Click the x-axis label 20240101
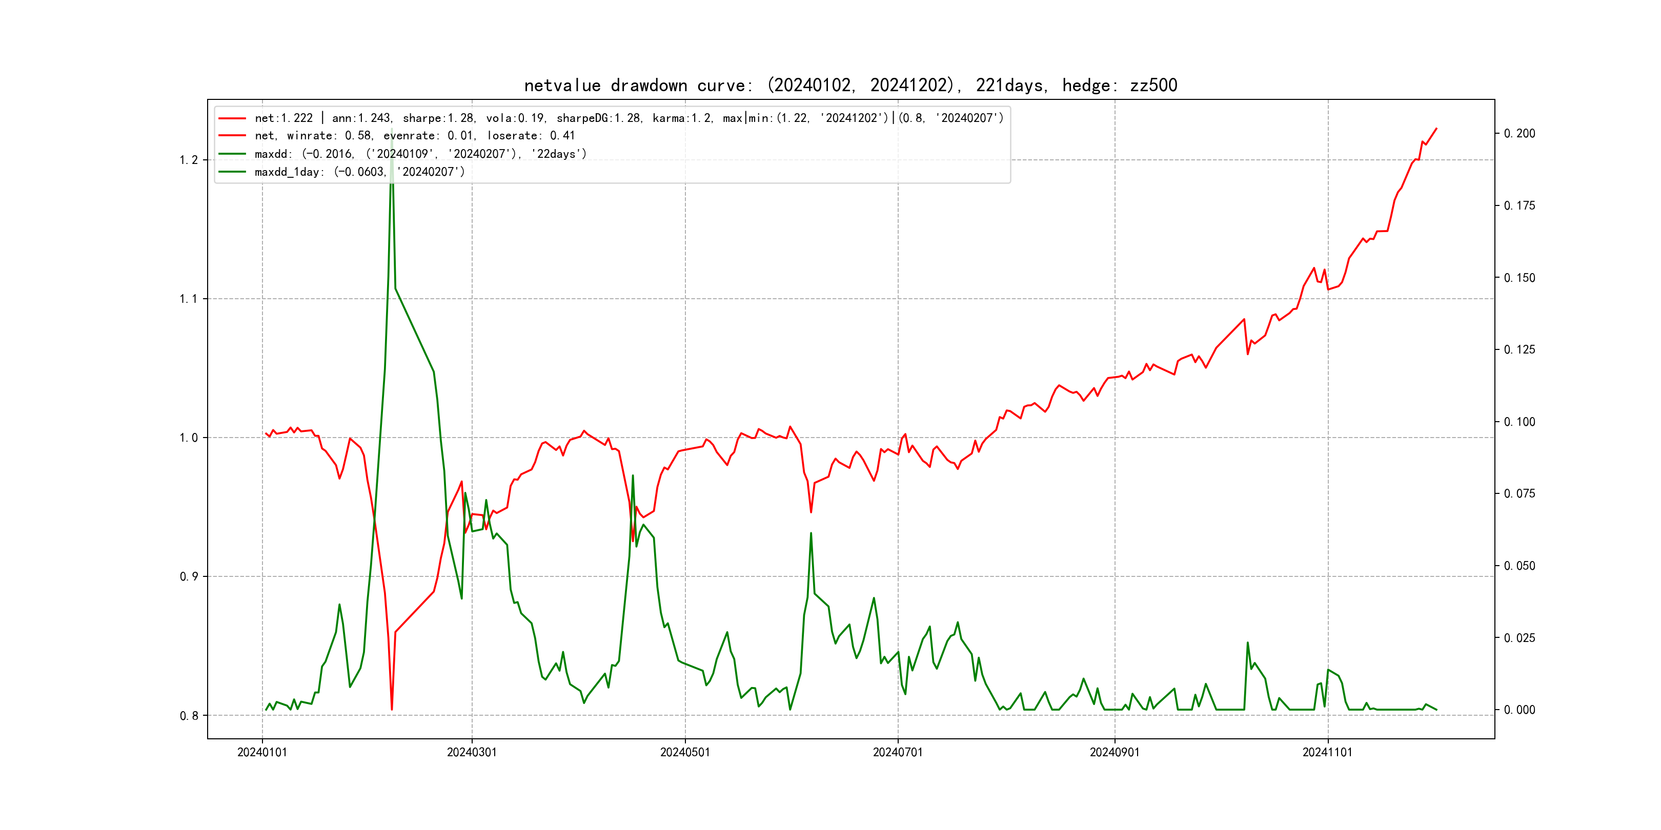The height and width of the screenshot is (830, 1661). click(262, 753)
